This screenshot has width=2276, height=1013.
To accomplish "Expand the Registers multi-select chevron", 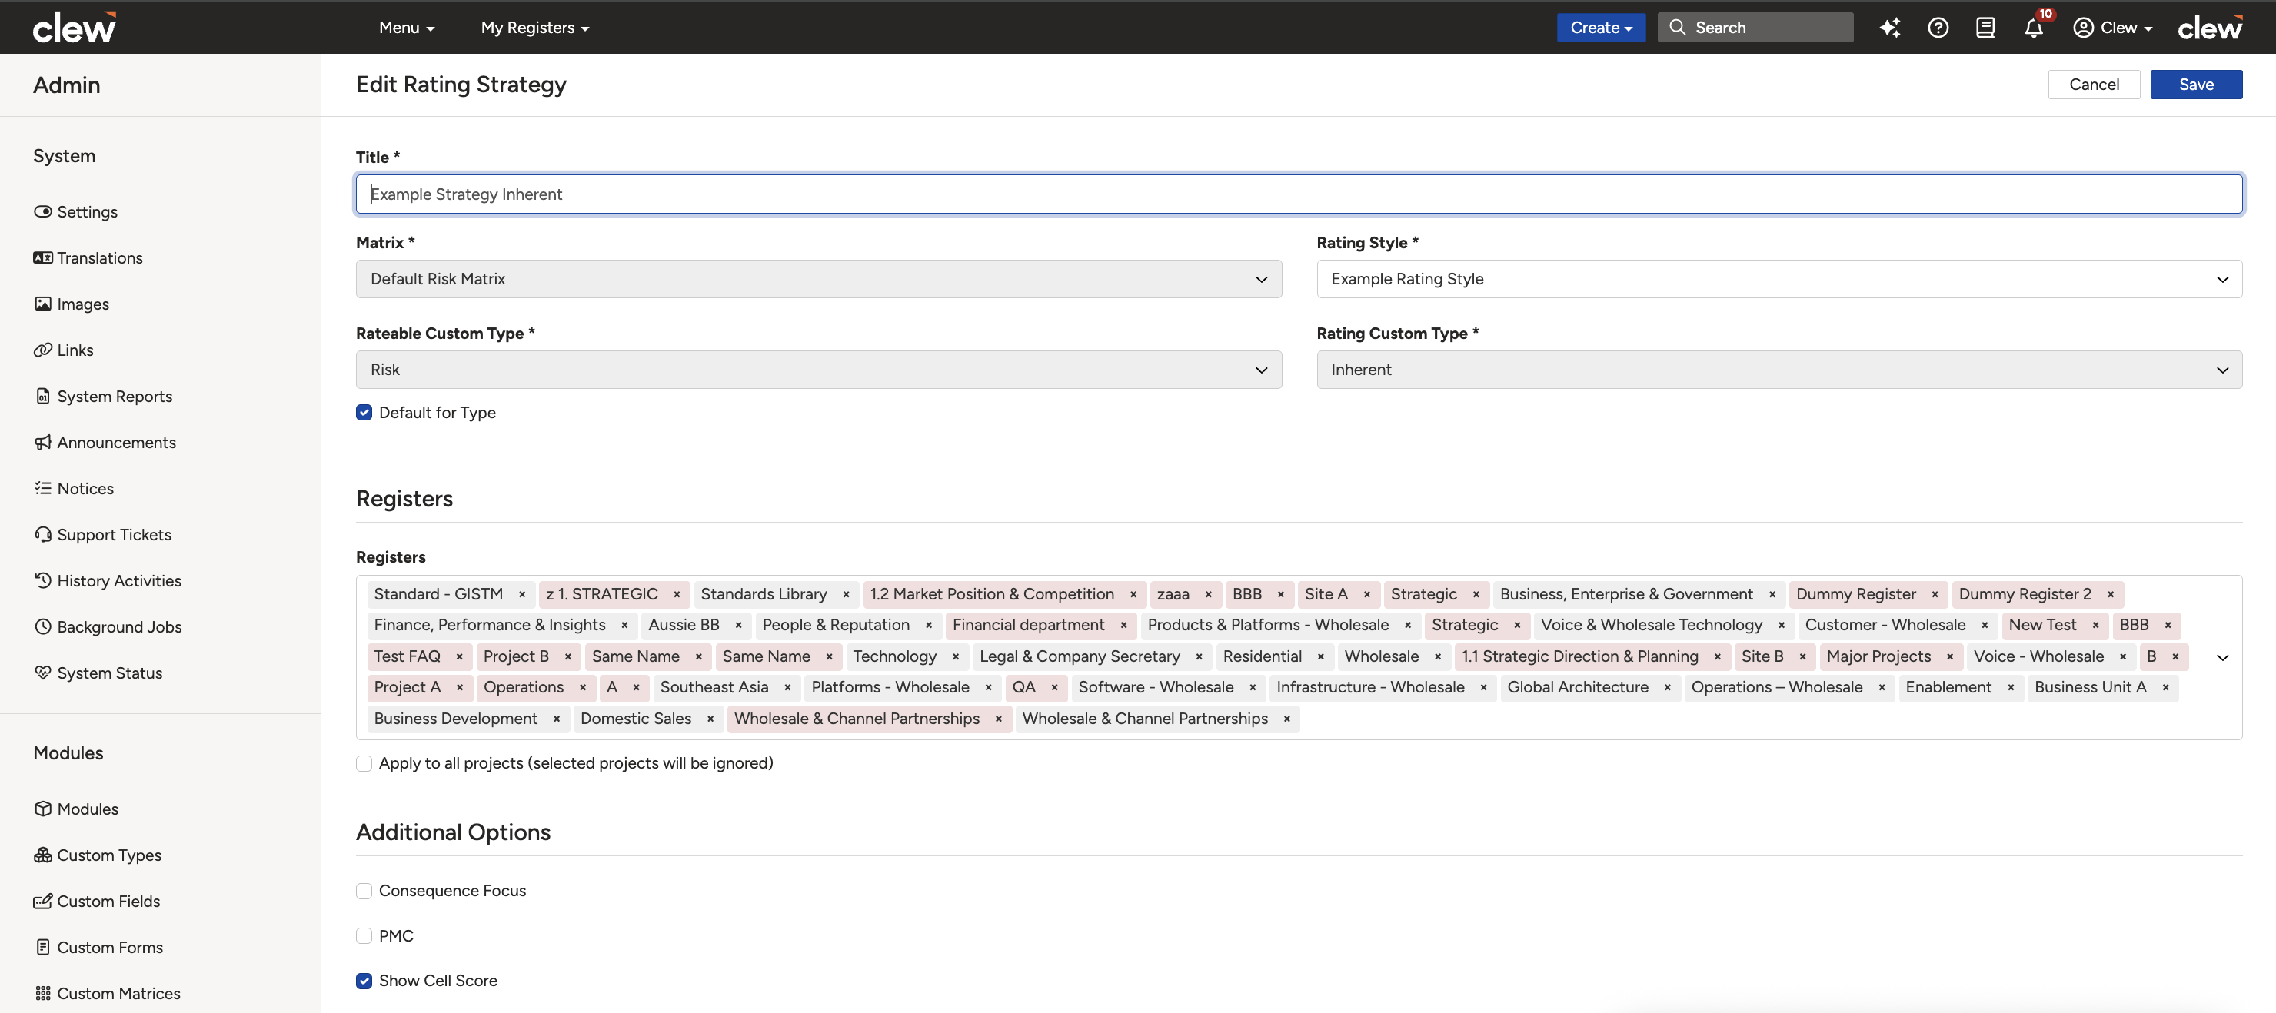I will tap(2222, 657).
